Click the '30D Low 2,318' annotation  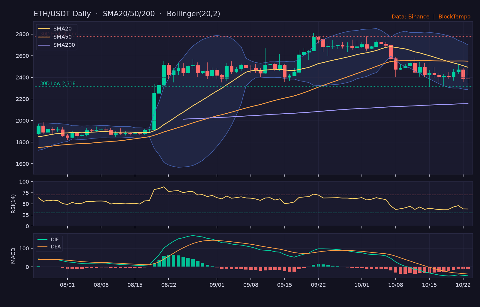58,84
